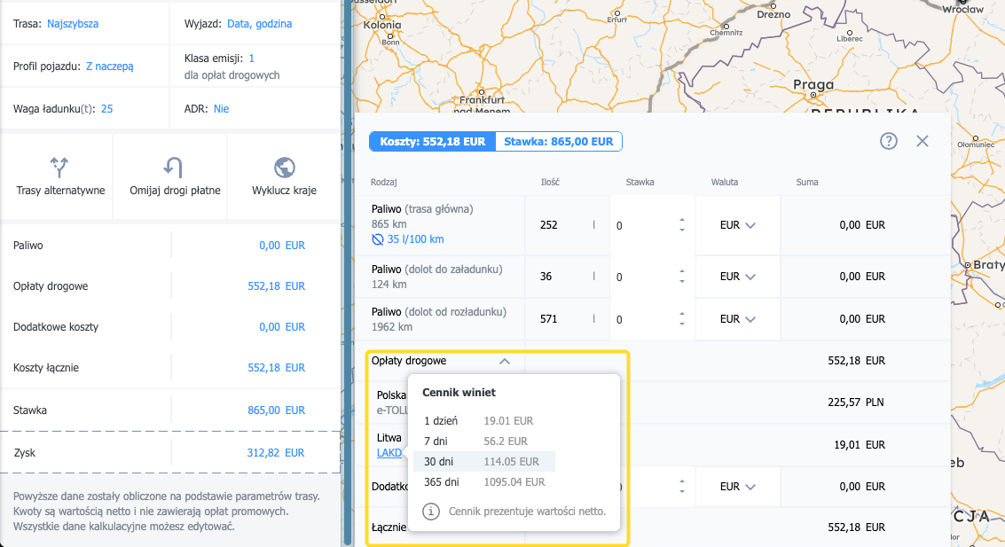Collapse the Opłaty drogowe section
Screen dimensions: 1005x547
coord(505,361)
